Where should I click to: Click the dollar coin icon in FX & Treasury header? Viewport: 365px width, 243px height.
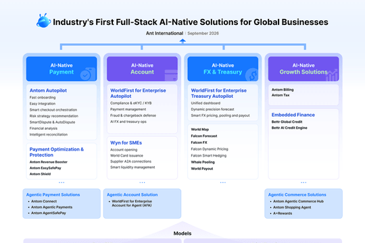coord(252,74)
